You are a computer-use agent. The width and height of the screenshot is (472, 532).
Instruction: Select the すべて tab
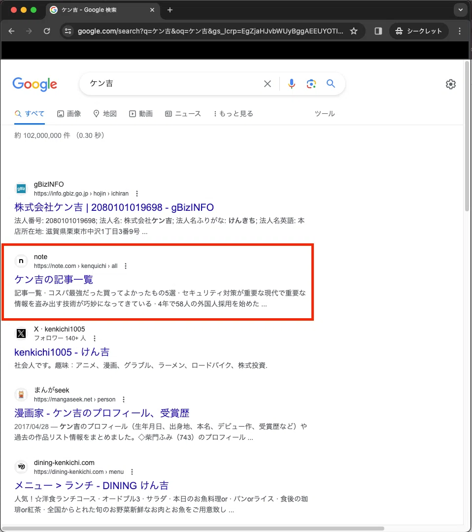tap(30, 114)
